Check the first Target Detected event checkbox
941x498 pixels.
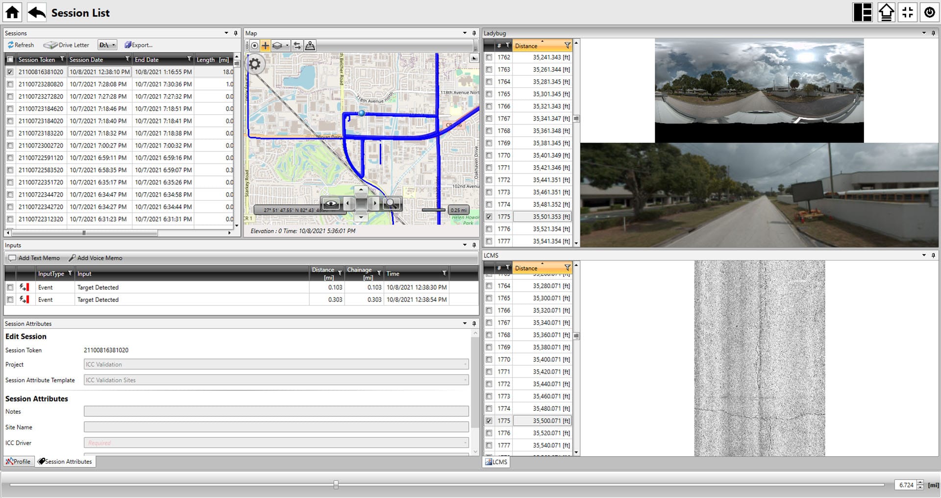coord(10,287)
